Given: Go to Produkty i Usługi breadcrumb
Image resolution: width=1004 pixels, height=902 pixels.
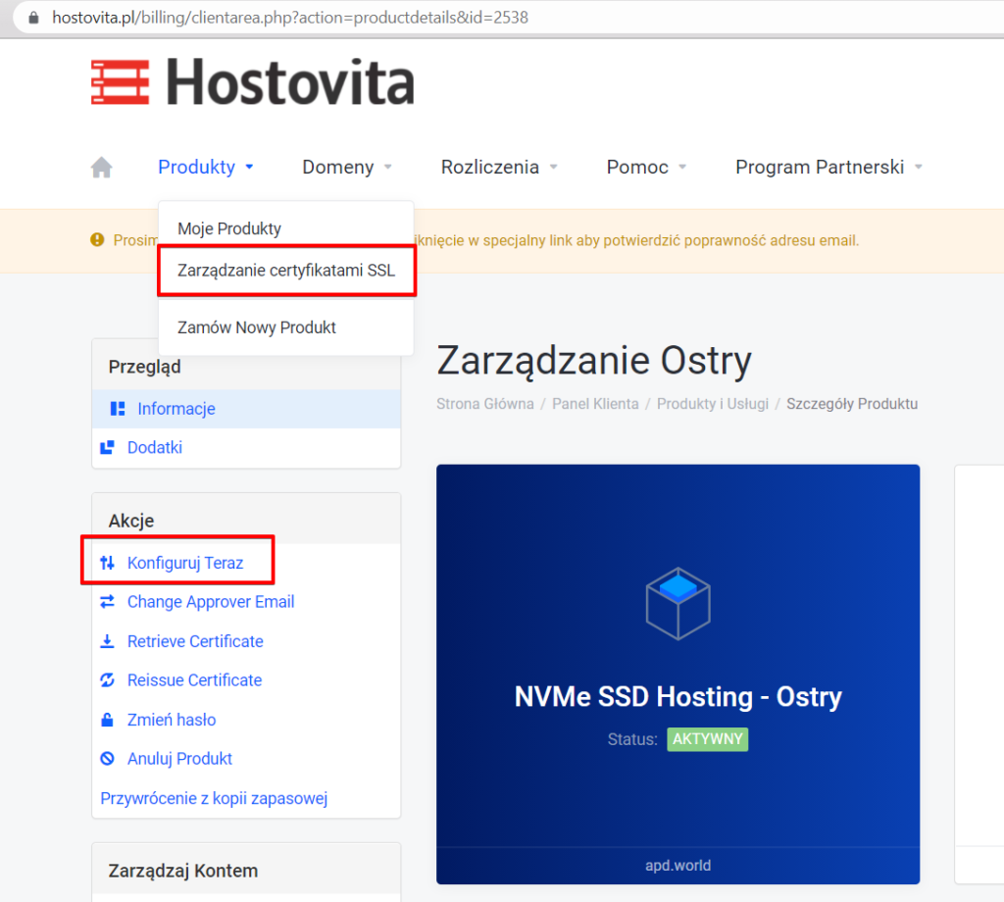Looking at the screenshot, I should pos(713,404).
